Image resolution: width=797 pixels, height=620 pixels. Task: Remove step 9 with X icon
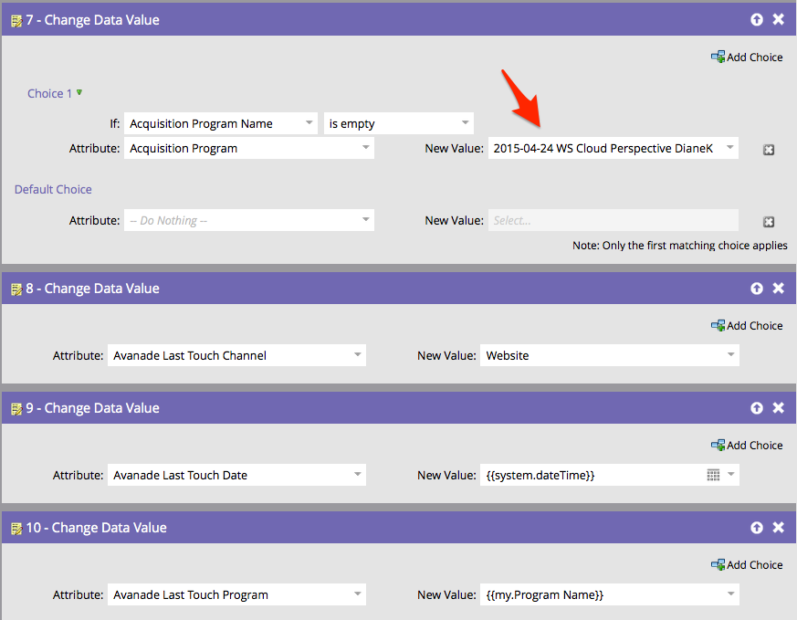[x=778, y=407]
